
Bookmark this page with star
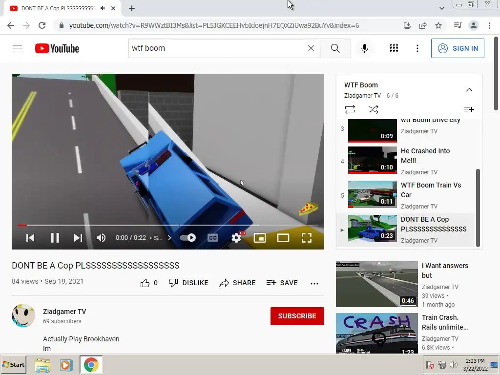[x=438, y=25]
